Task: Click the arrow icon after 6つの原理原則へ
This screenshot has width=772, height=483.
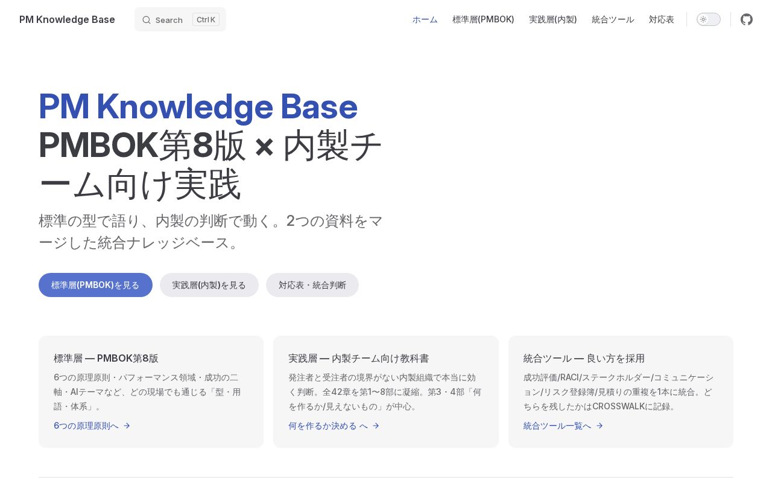Action: [x=127, y=426]
